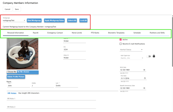This screenshot has width=173, height=112.
Task: Click the HR Notes heading
Action: pyautogui.click(x=12, y=93)
